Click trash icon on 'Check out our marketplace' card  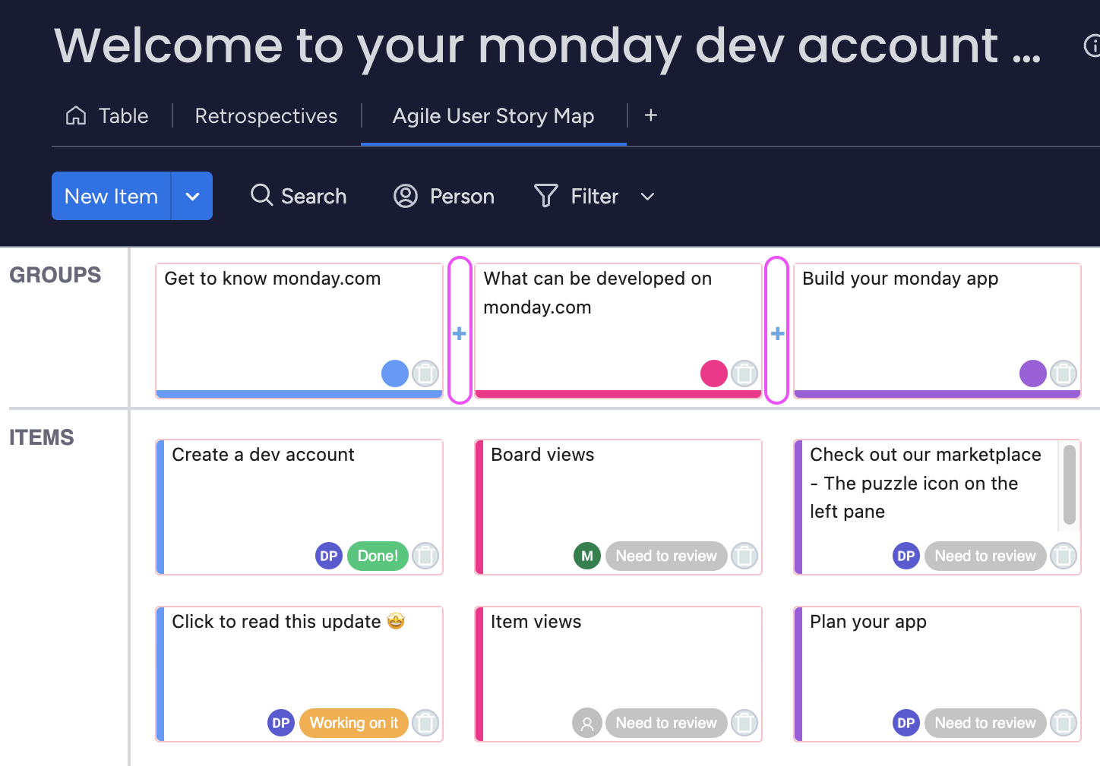coord(1064,556)
